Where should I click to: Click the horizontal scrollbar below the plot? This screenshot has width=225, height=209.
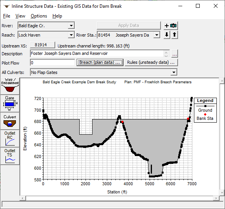(119, 198)
